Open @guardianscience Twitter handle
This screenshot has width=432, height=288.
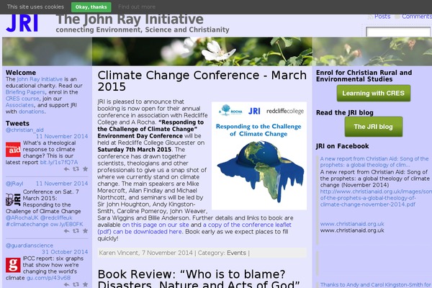point(30,246)
